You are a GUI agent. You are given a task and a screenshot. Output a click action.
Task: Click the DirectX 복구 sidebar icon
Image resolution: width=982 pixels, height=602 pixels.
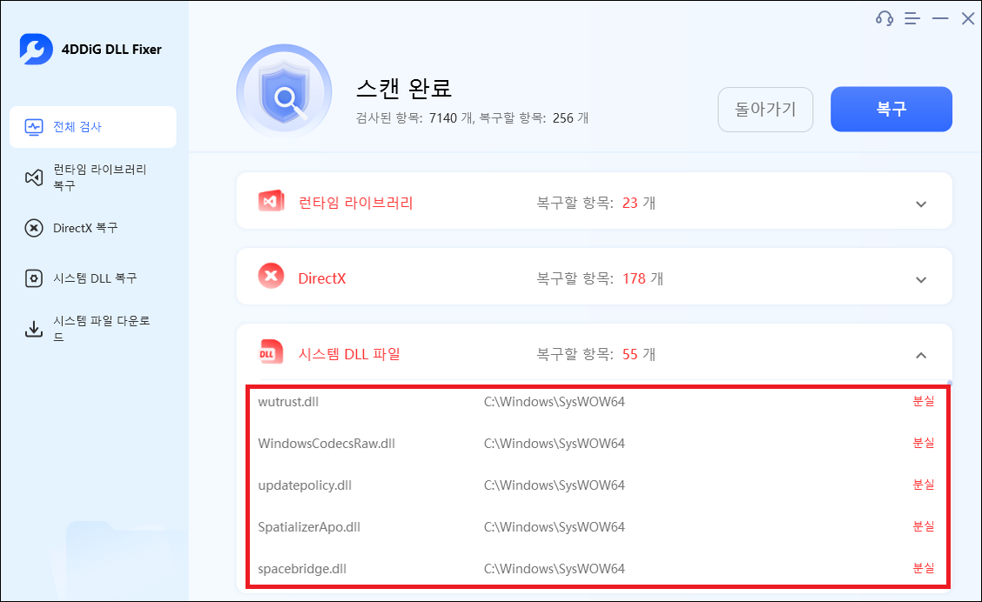33,228
